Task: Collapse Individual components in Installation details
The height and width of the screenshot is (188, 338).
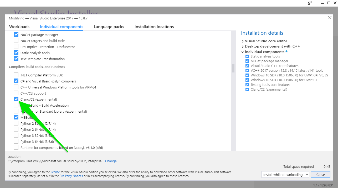Action: coord(243,52)
